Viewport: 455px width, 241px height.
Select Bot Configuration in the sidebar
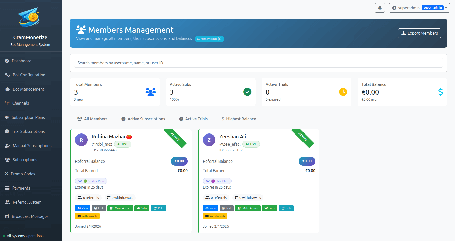pos(29,75)
